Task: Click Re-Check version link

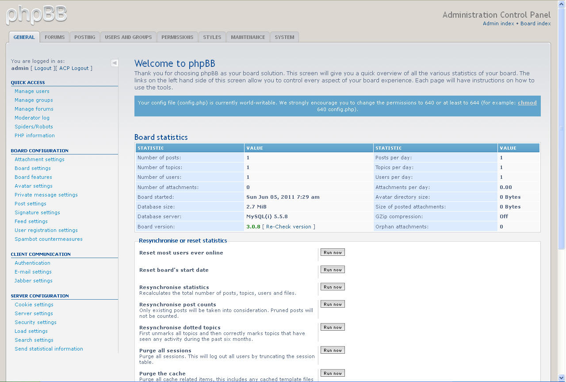Action: click(x=289, y=227)
